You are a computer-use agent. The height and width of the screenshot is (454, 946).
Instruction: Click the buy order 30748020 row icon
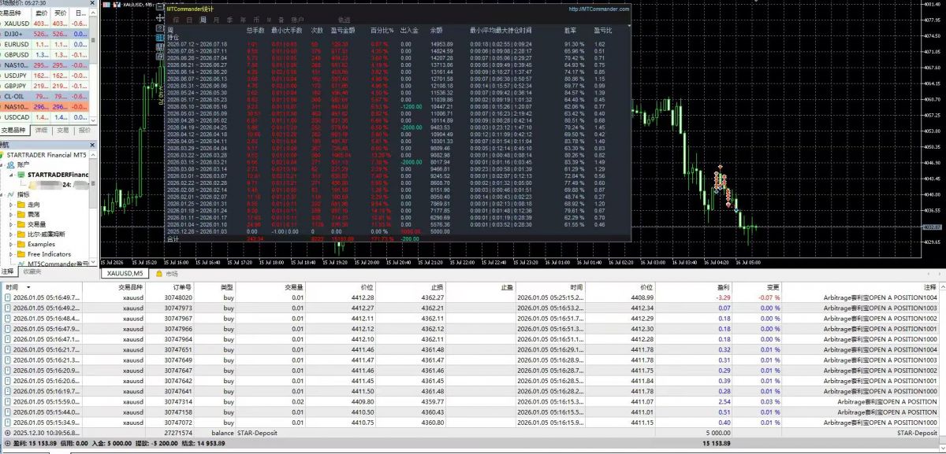tap(8, 298)
